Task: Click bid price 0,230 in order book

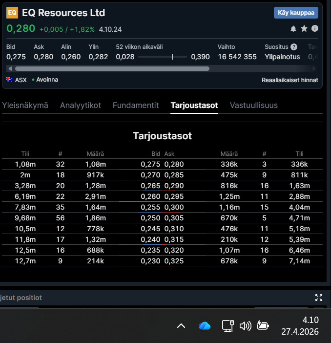Action: pyautogui.click(x=150, y=261)
